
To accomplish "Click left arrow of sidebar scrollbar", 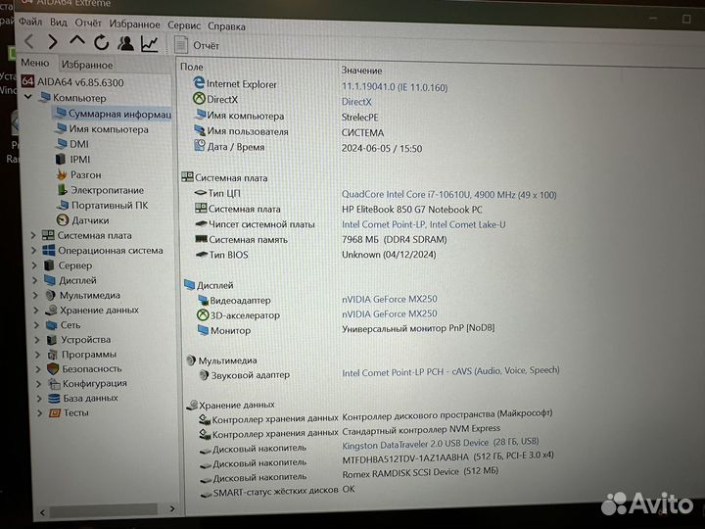I will (43, 512).
